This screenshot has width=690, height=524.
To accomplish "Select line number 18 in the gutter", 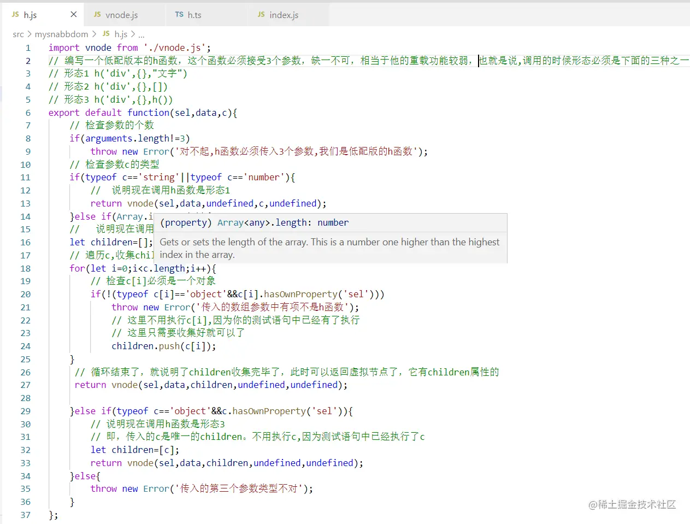I will coord(25,268).
